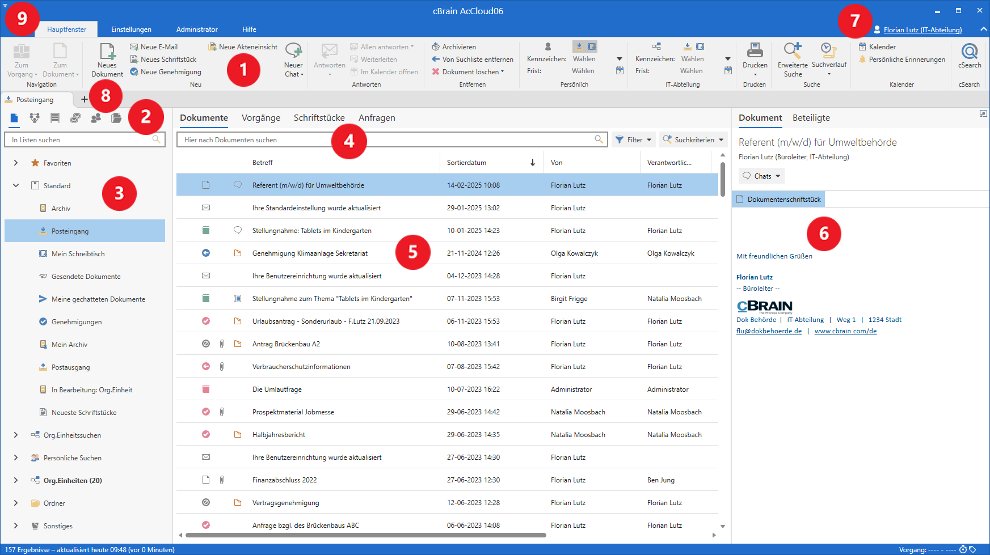Open the Filter dropdown
The width and height of the screenshot is (990, 555).
(634, 139)
